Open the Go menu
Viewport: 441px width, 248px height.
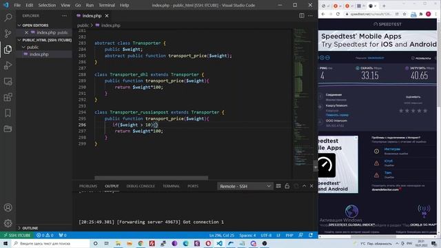pos(78,5)
